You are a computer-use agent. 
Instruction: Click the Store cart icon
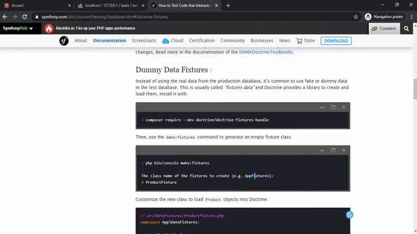coord(299,41)
